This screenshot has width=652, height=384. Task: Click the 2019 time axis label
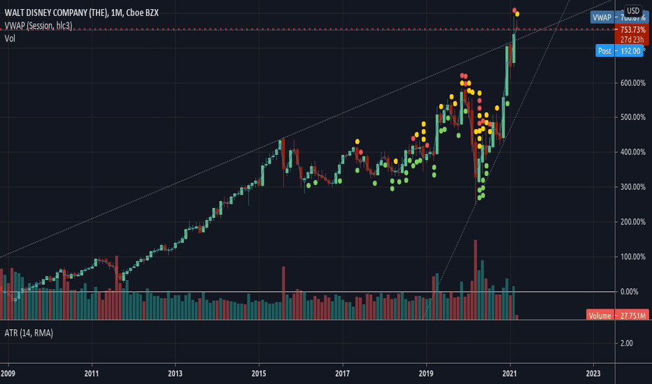(x=426, y=374)
